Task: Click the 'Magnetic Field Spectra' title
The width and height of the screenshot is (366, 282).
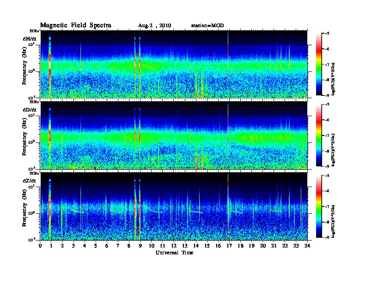Action: click(76, 25)
